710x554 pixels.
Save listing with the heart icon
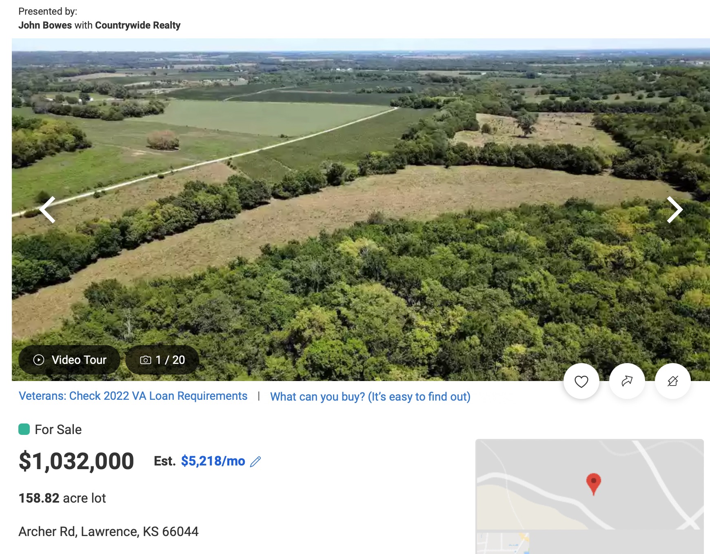[x=581, y=381]
